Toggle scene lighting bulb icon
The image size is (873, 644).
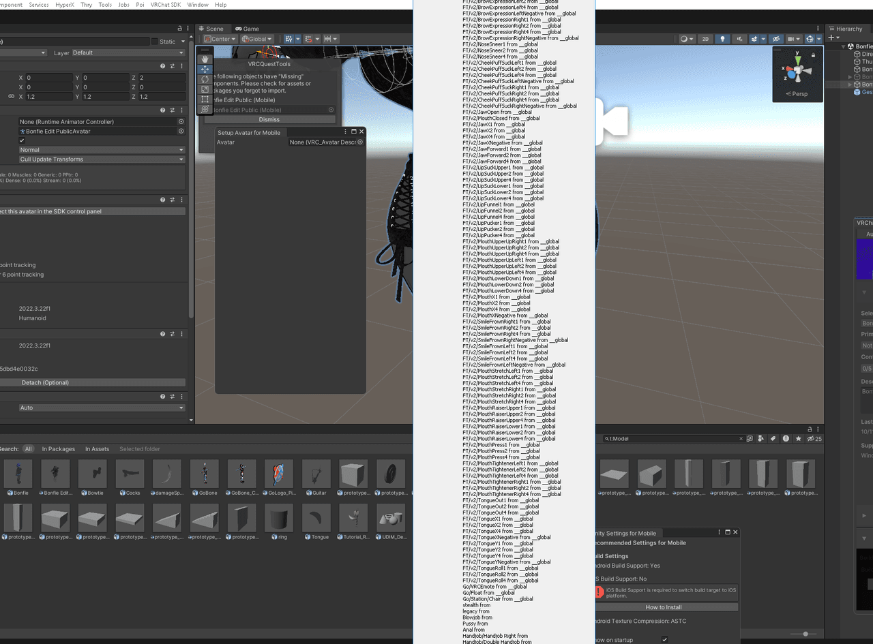tap(723, 39)
